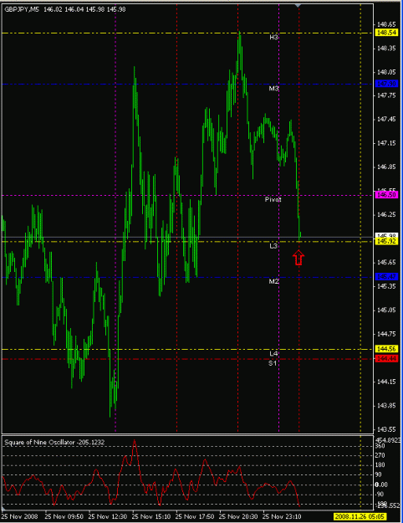Click 144.75 on the price scale
The width and height of the screenshot is (403, 523).
[x=386, y=334]
